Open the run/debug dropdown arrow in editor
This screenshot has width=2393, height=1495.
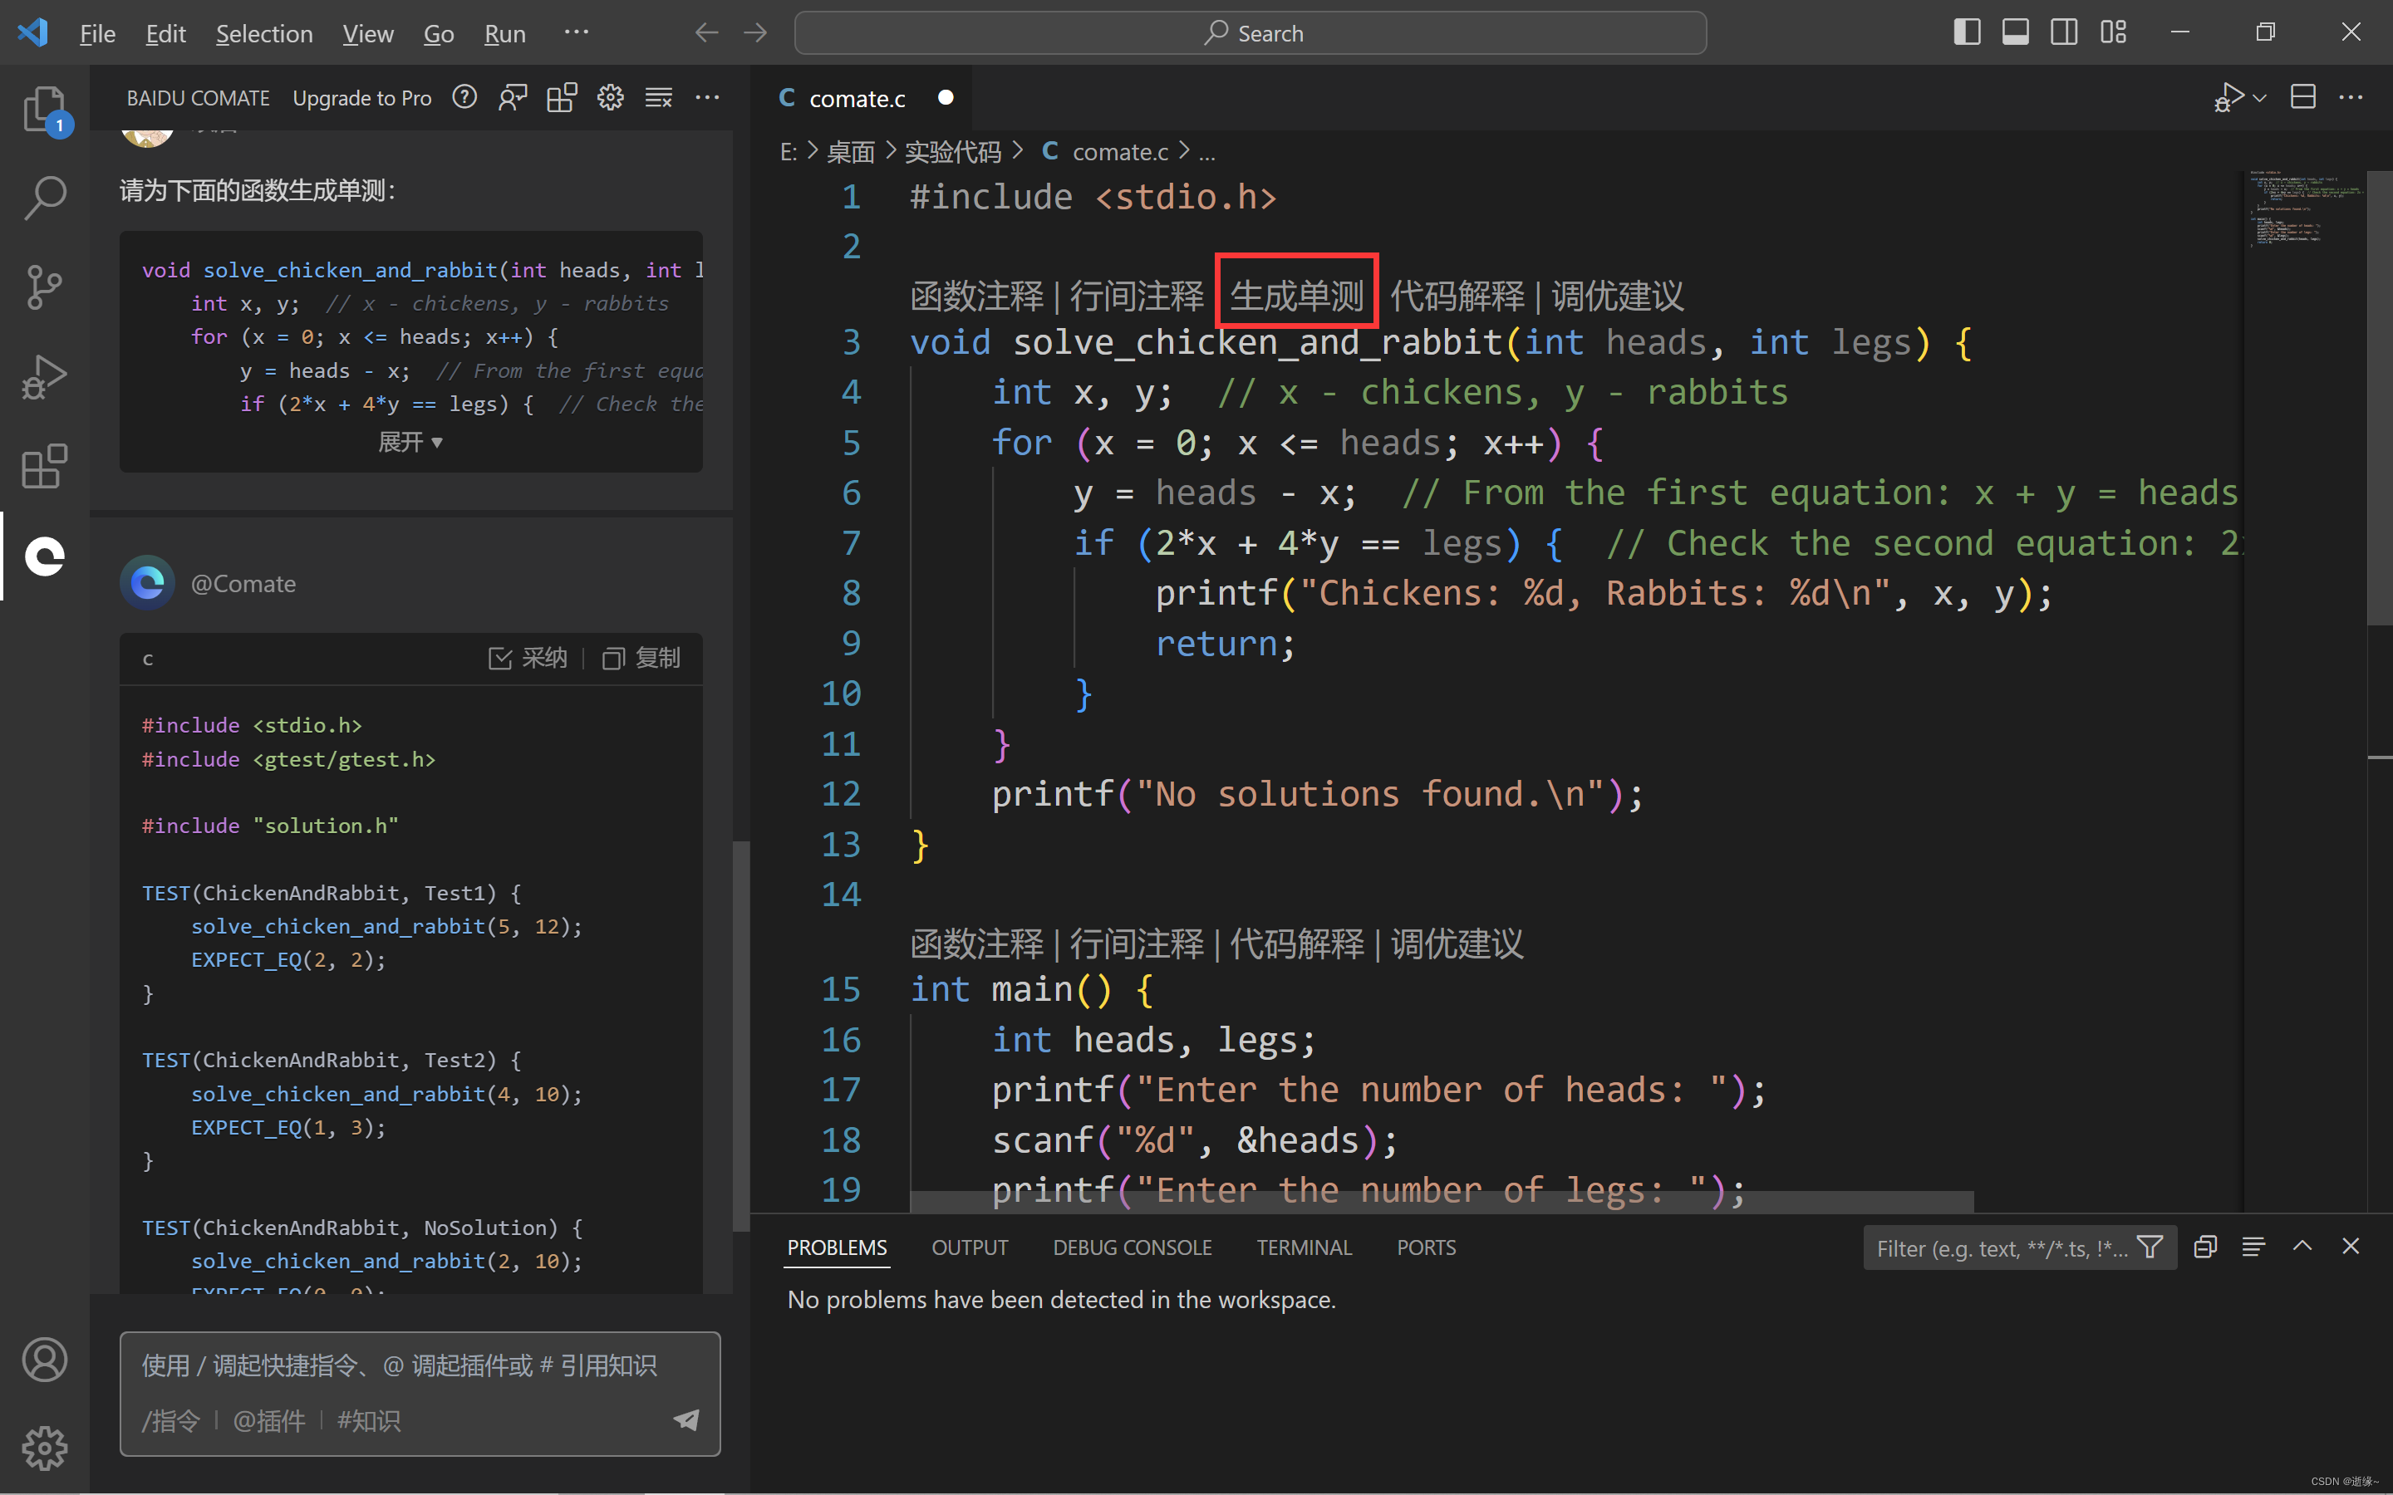[2261, 98]
